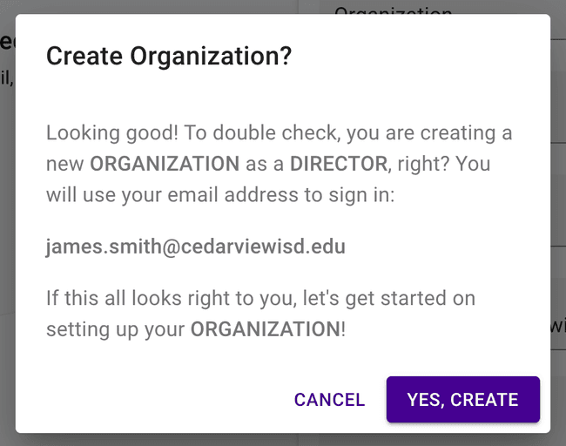This screenshot has width=566, height=446.
Task: Click the email james.smith@cedarviewisd.edu
Action: 196,247
